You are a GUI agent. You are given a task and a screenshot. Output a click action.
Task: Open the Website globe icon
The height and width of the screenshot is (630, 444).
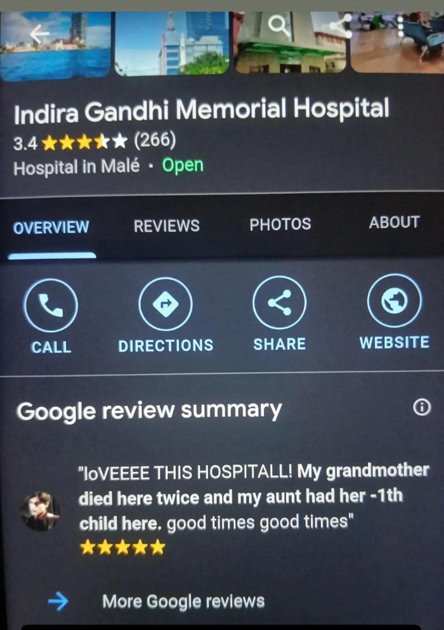point(395,300)
